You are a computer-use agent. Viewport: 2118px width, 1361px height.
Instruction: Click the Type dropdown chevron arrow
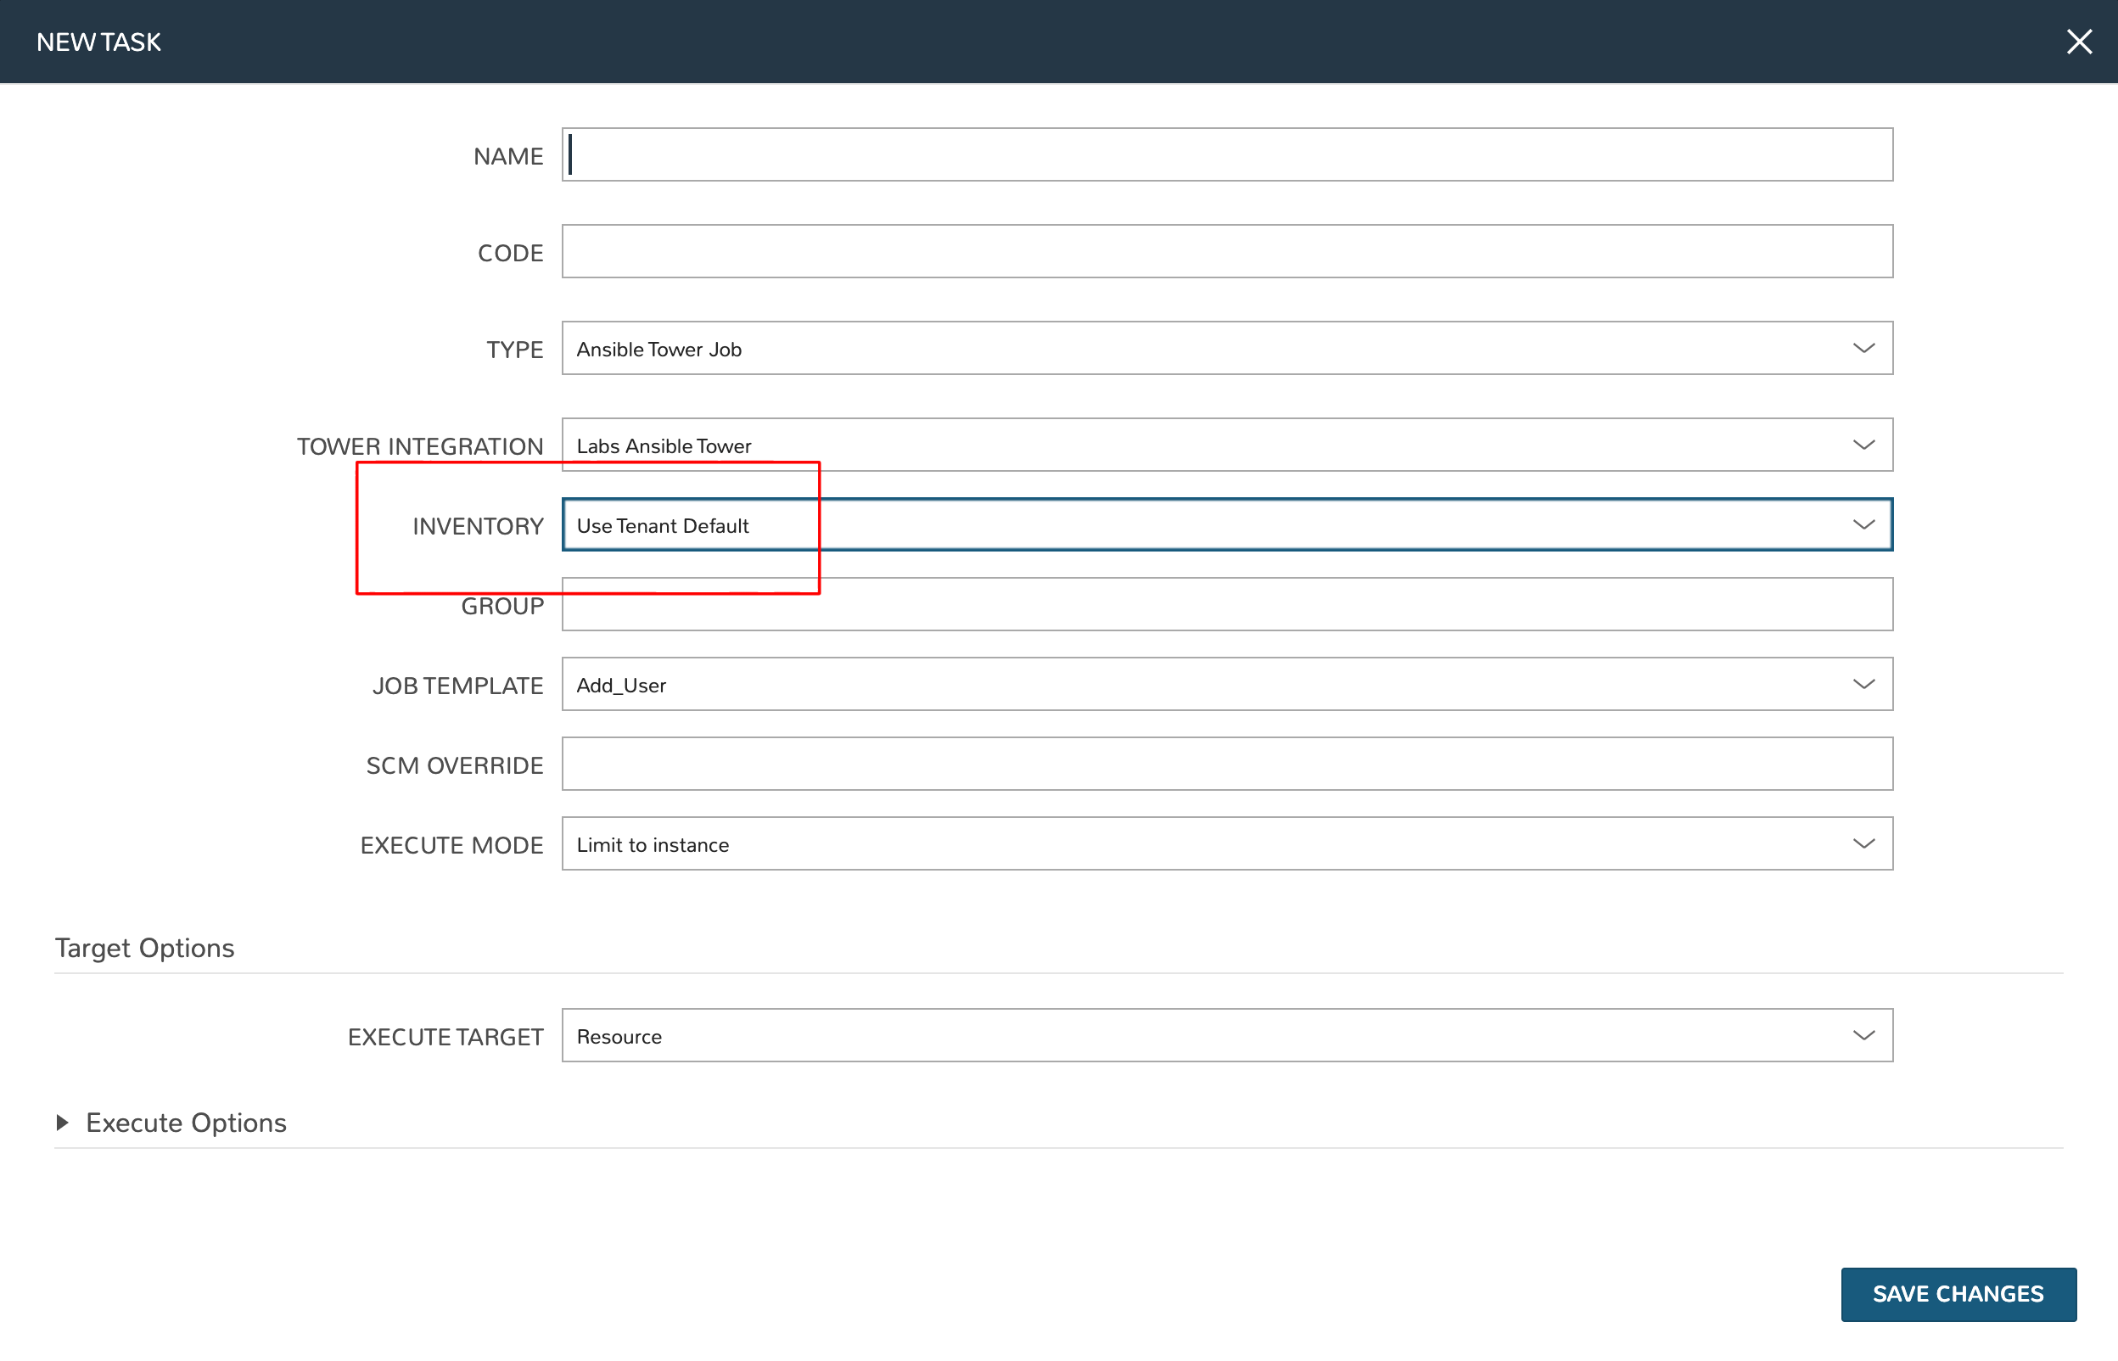coord(1863,348)
